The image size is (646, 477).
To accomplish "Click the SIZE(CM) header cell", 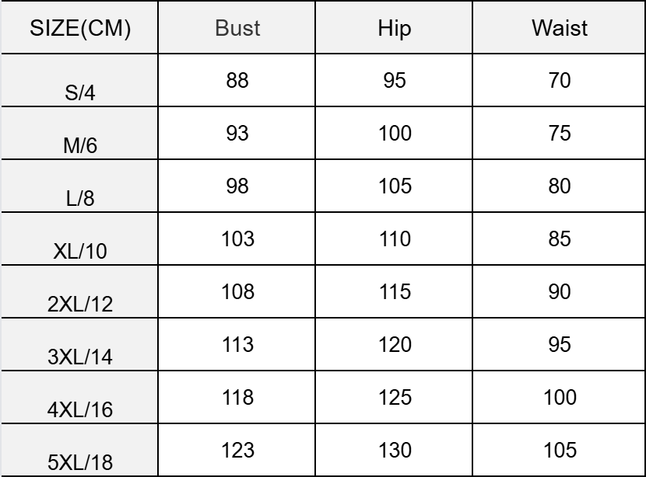I will click(x=80, y=30).
